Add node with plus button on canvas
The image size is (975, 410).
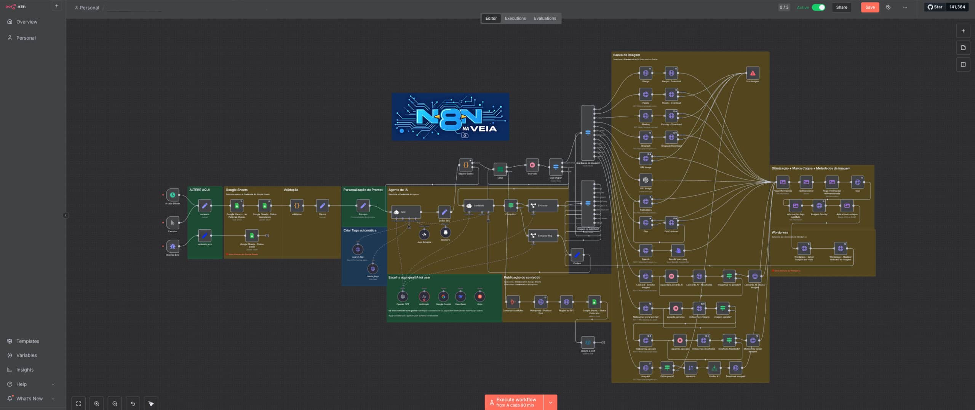pos(963,31)
